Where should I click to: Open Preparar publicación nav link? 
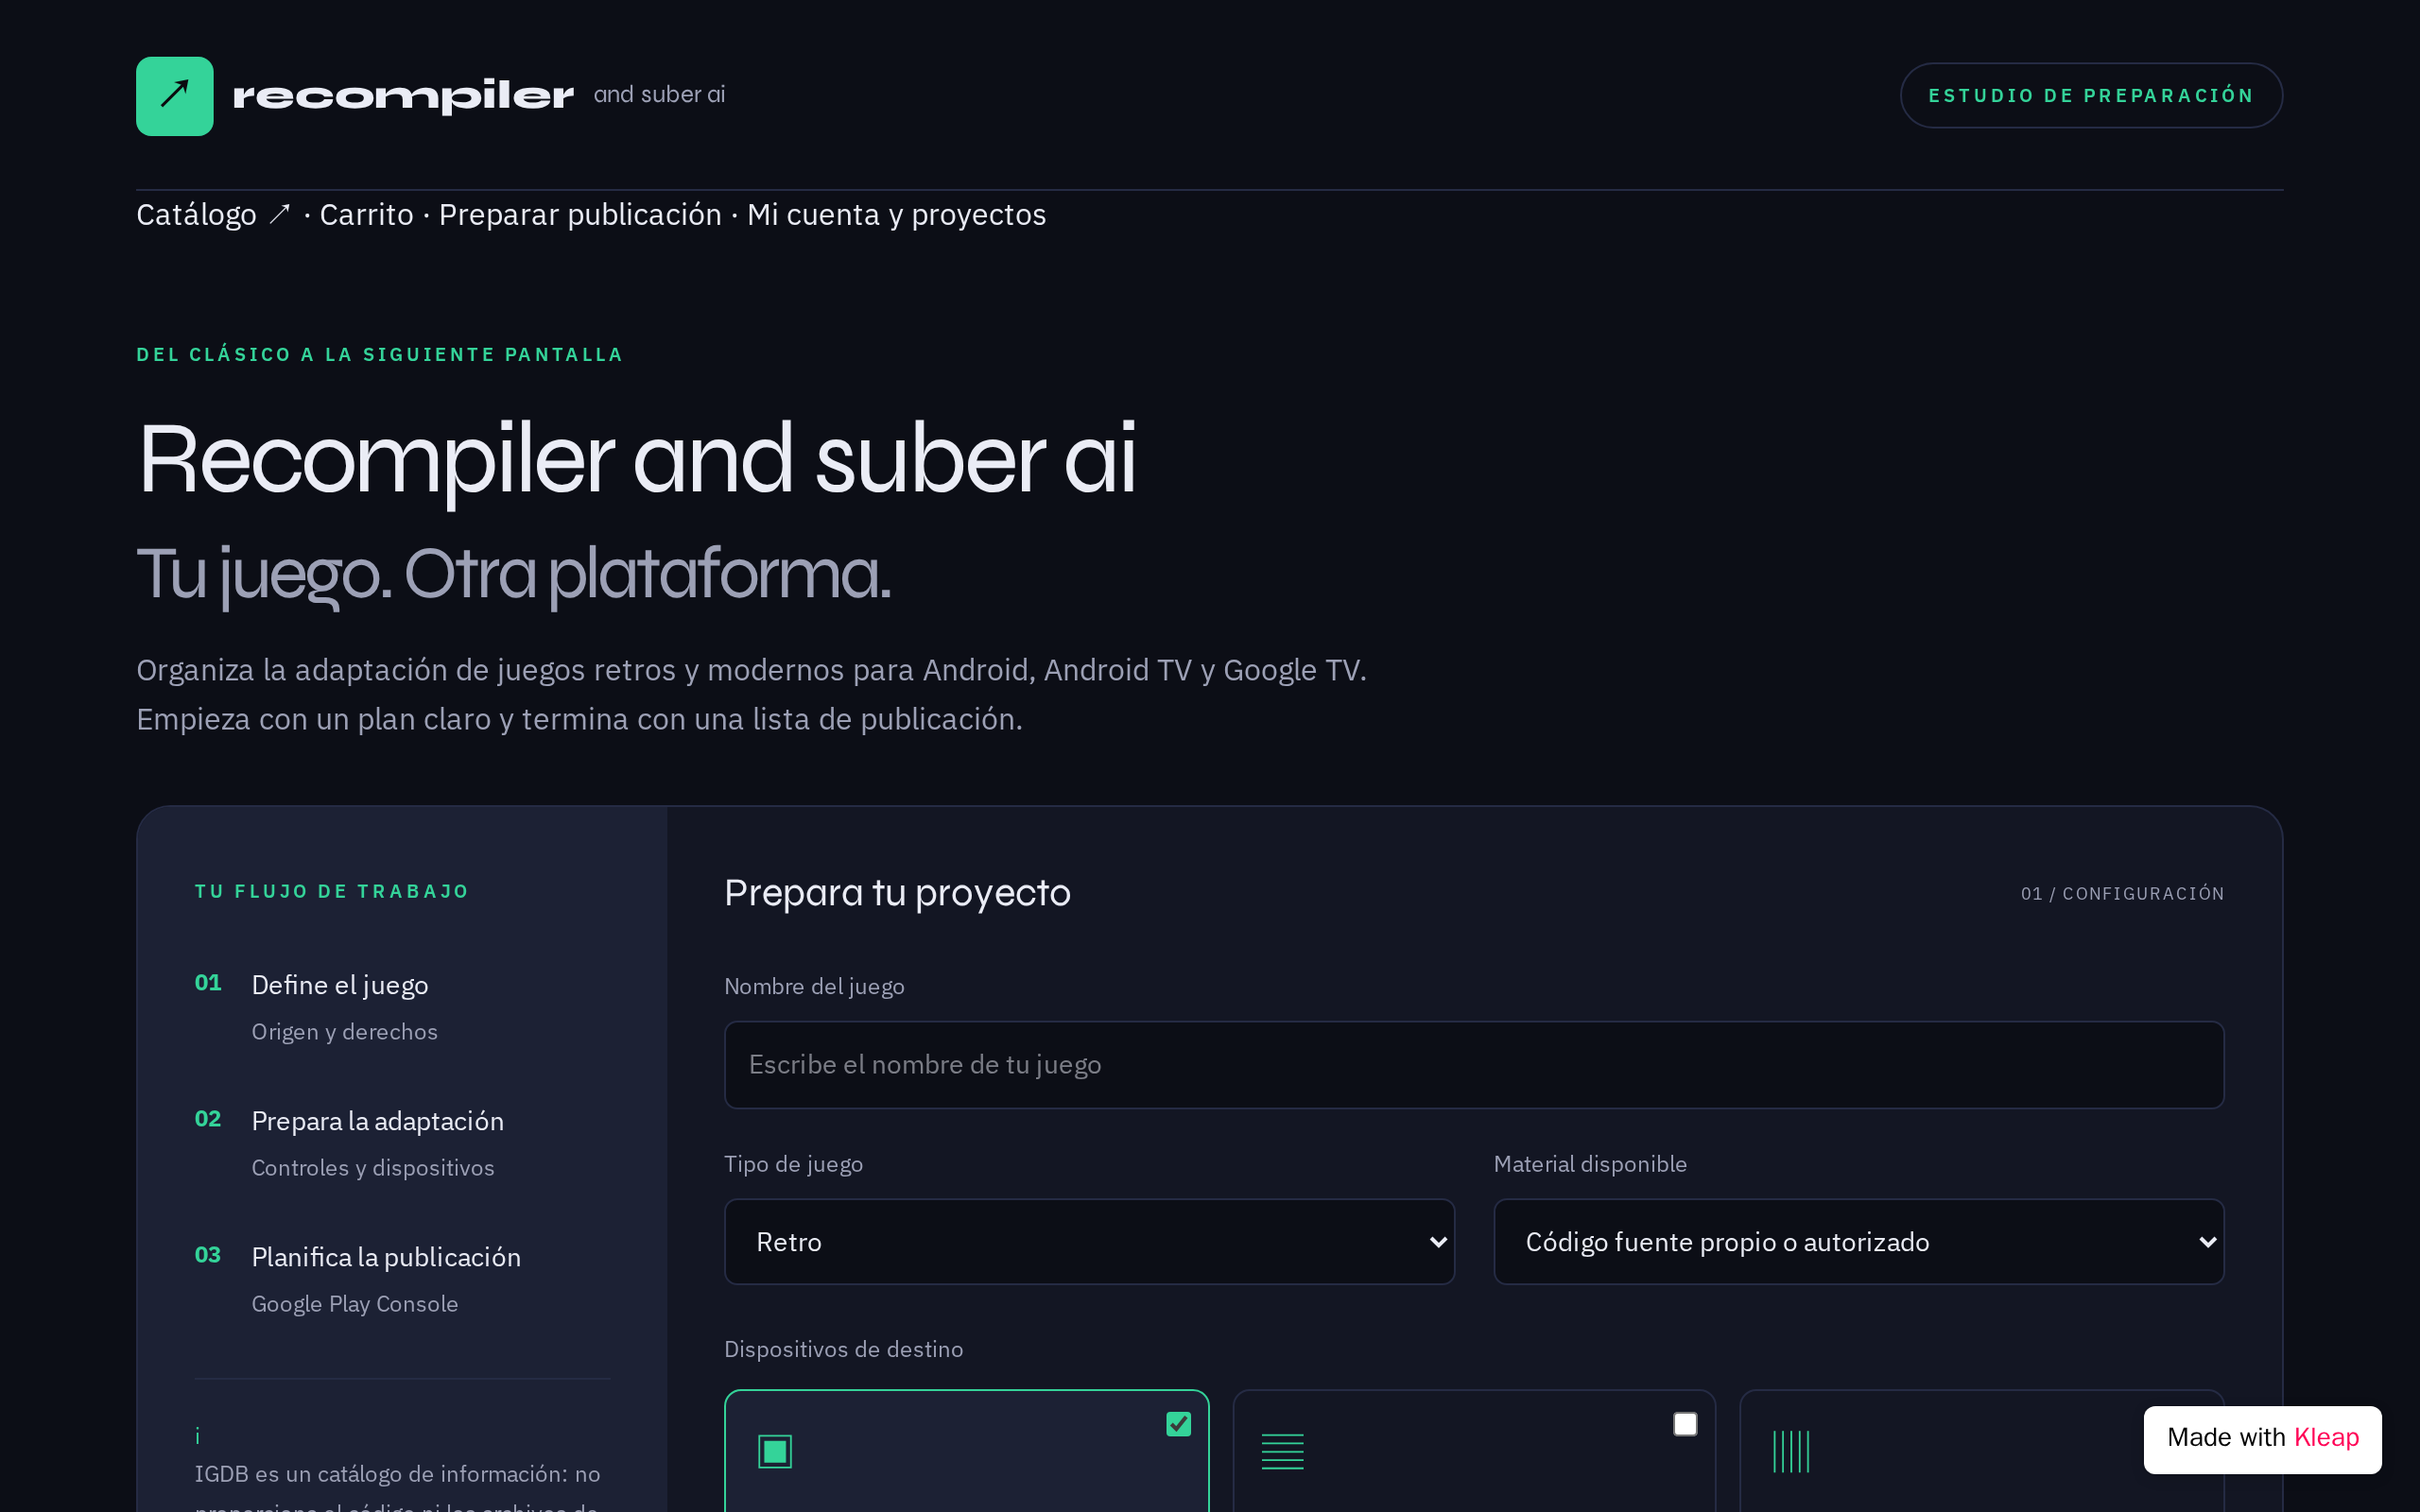tap(580, 215)
